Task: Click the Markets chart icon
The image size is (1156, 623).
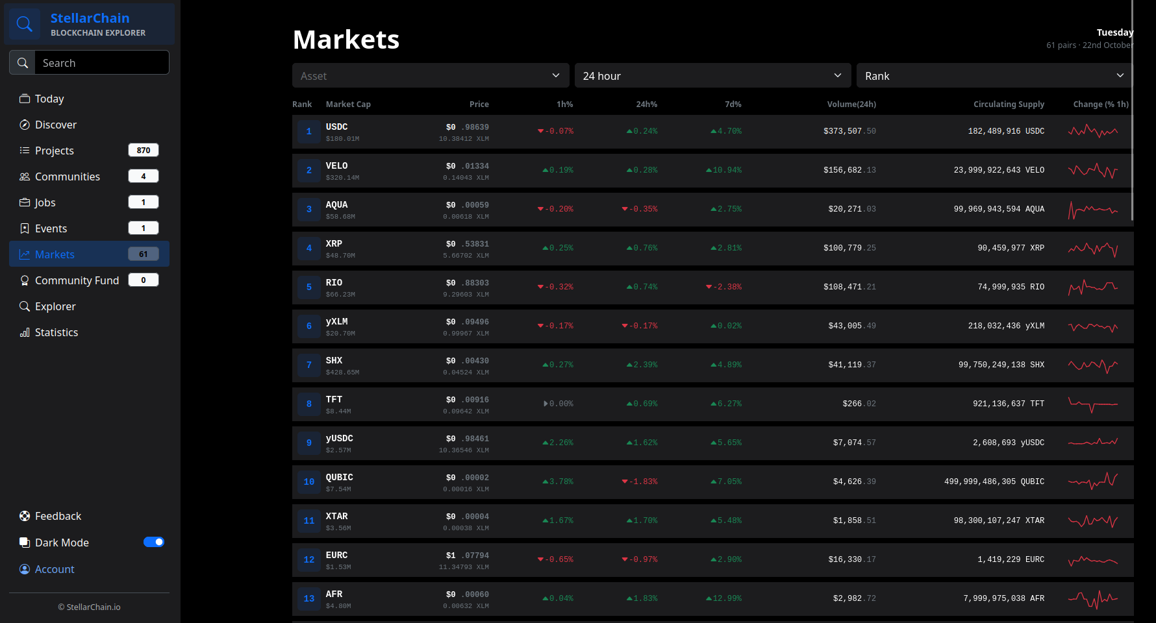Action: (x=25, y=254)
